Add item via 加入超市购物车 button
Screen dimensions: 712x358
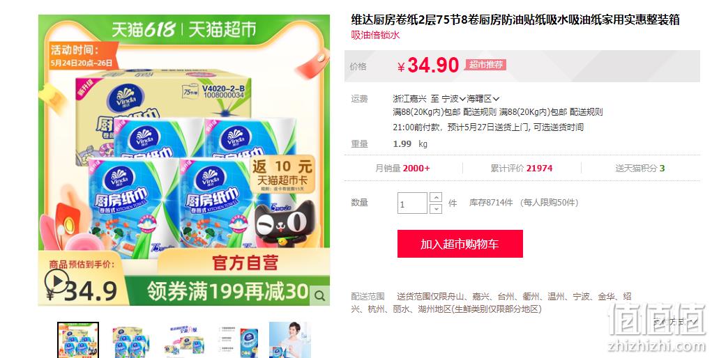coord(460,244)
